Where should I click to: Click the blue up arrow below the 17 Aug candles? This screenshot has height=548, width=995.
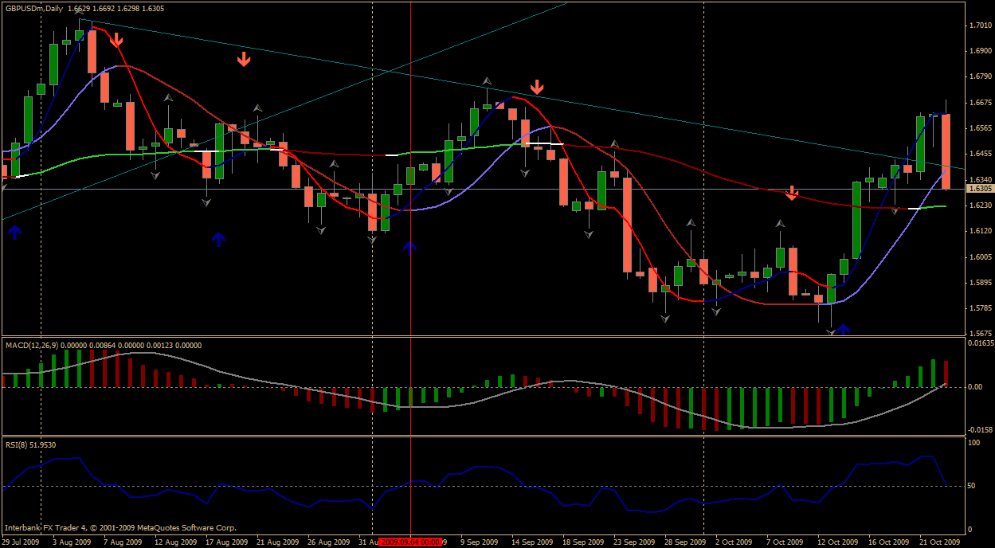pyautogui.click(x=219, y=238)
